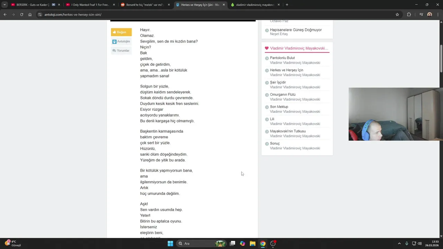Screen dimensions: 443x249
Task: Open the Yorumlar comments button
Action: point(121,50)
